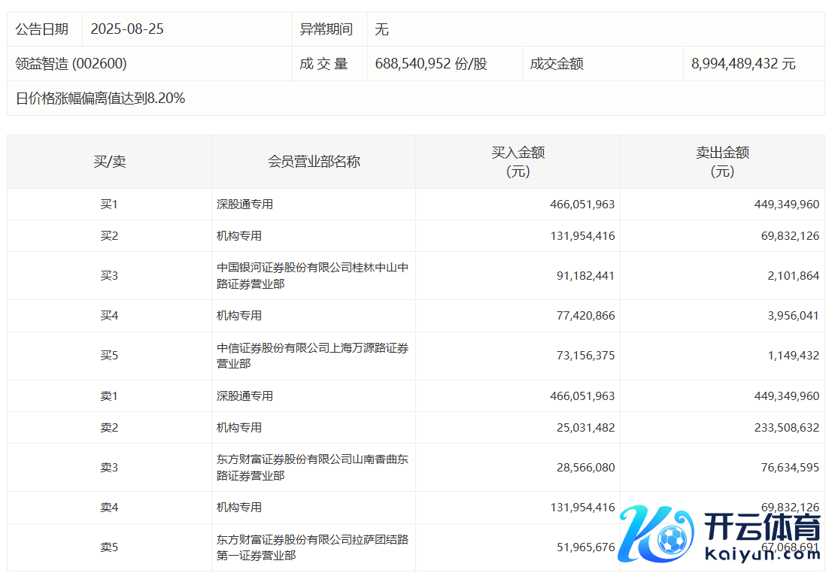Click the 买3 row label
832x579 pixels.
(110, 276)
